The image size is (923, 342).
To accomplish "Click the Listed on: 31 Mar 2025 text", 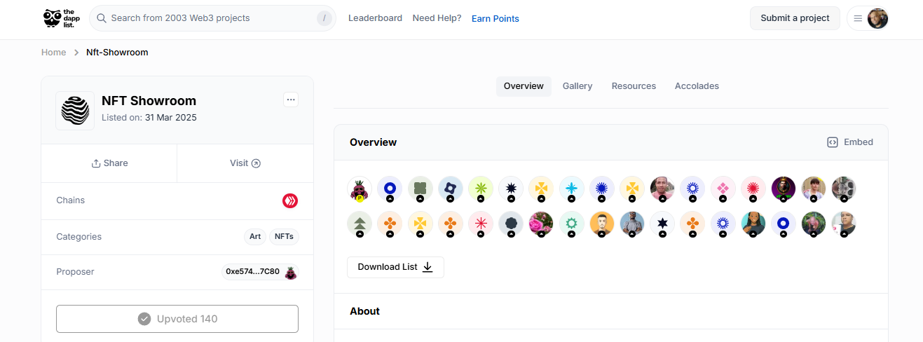I will [149, 118].
